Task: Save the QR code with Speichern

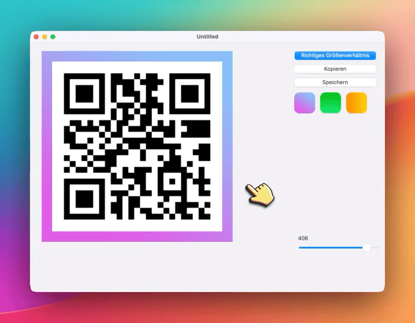Action: point(335,83)
